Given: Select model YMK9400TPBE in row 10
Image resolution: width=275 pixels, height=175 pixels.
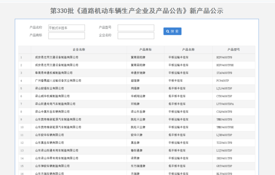Looking at the screenshot, I should pyautogui.click(x=225, y=127).
